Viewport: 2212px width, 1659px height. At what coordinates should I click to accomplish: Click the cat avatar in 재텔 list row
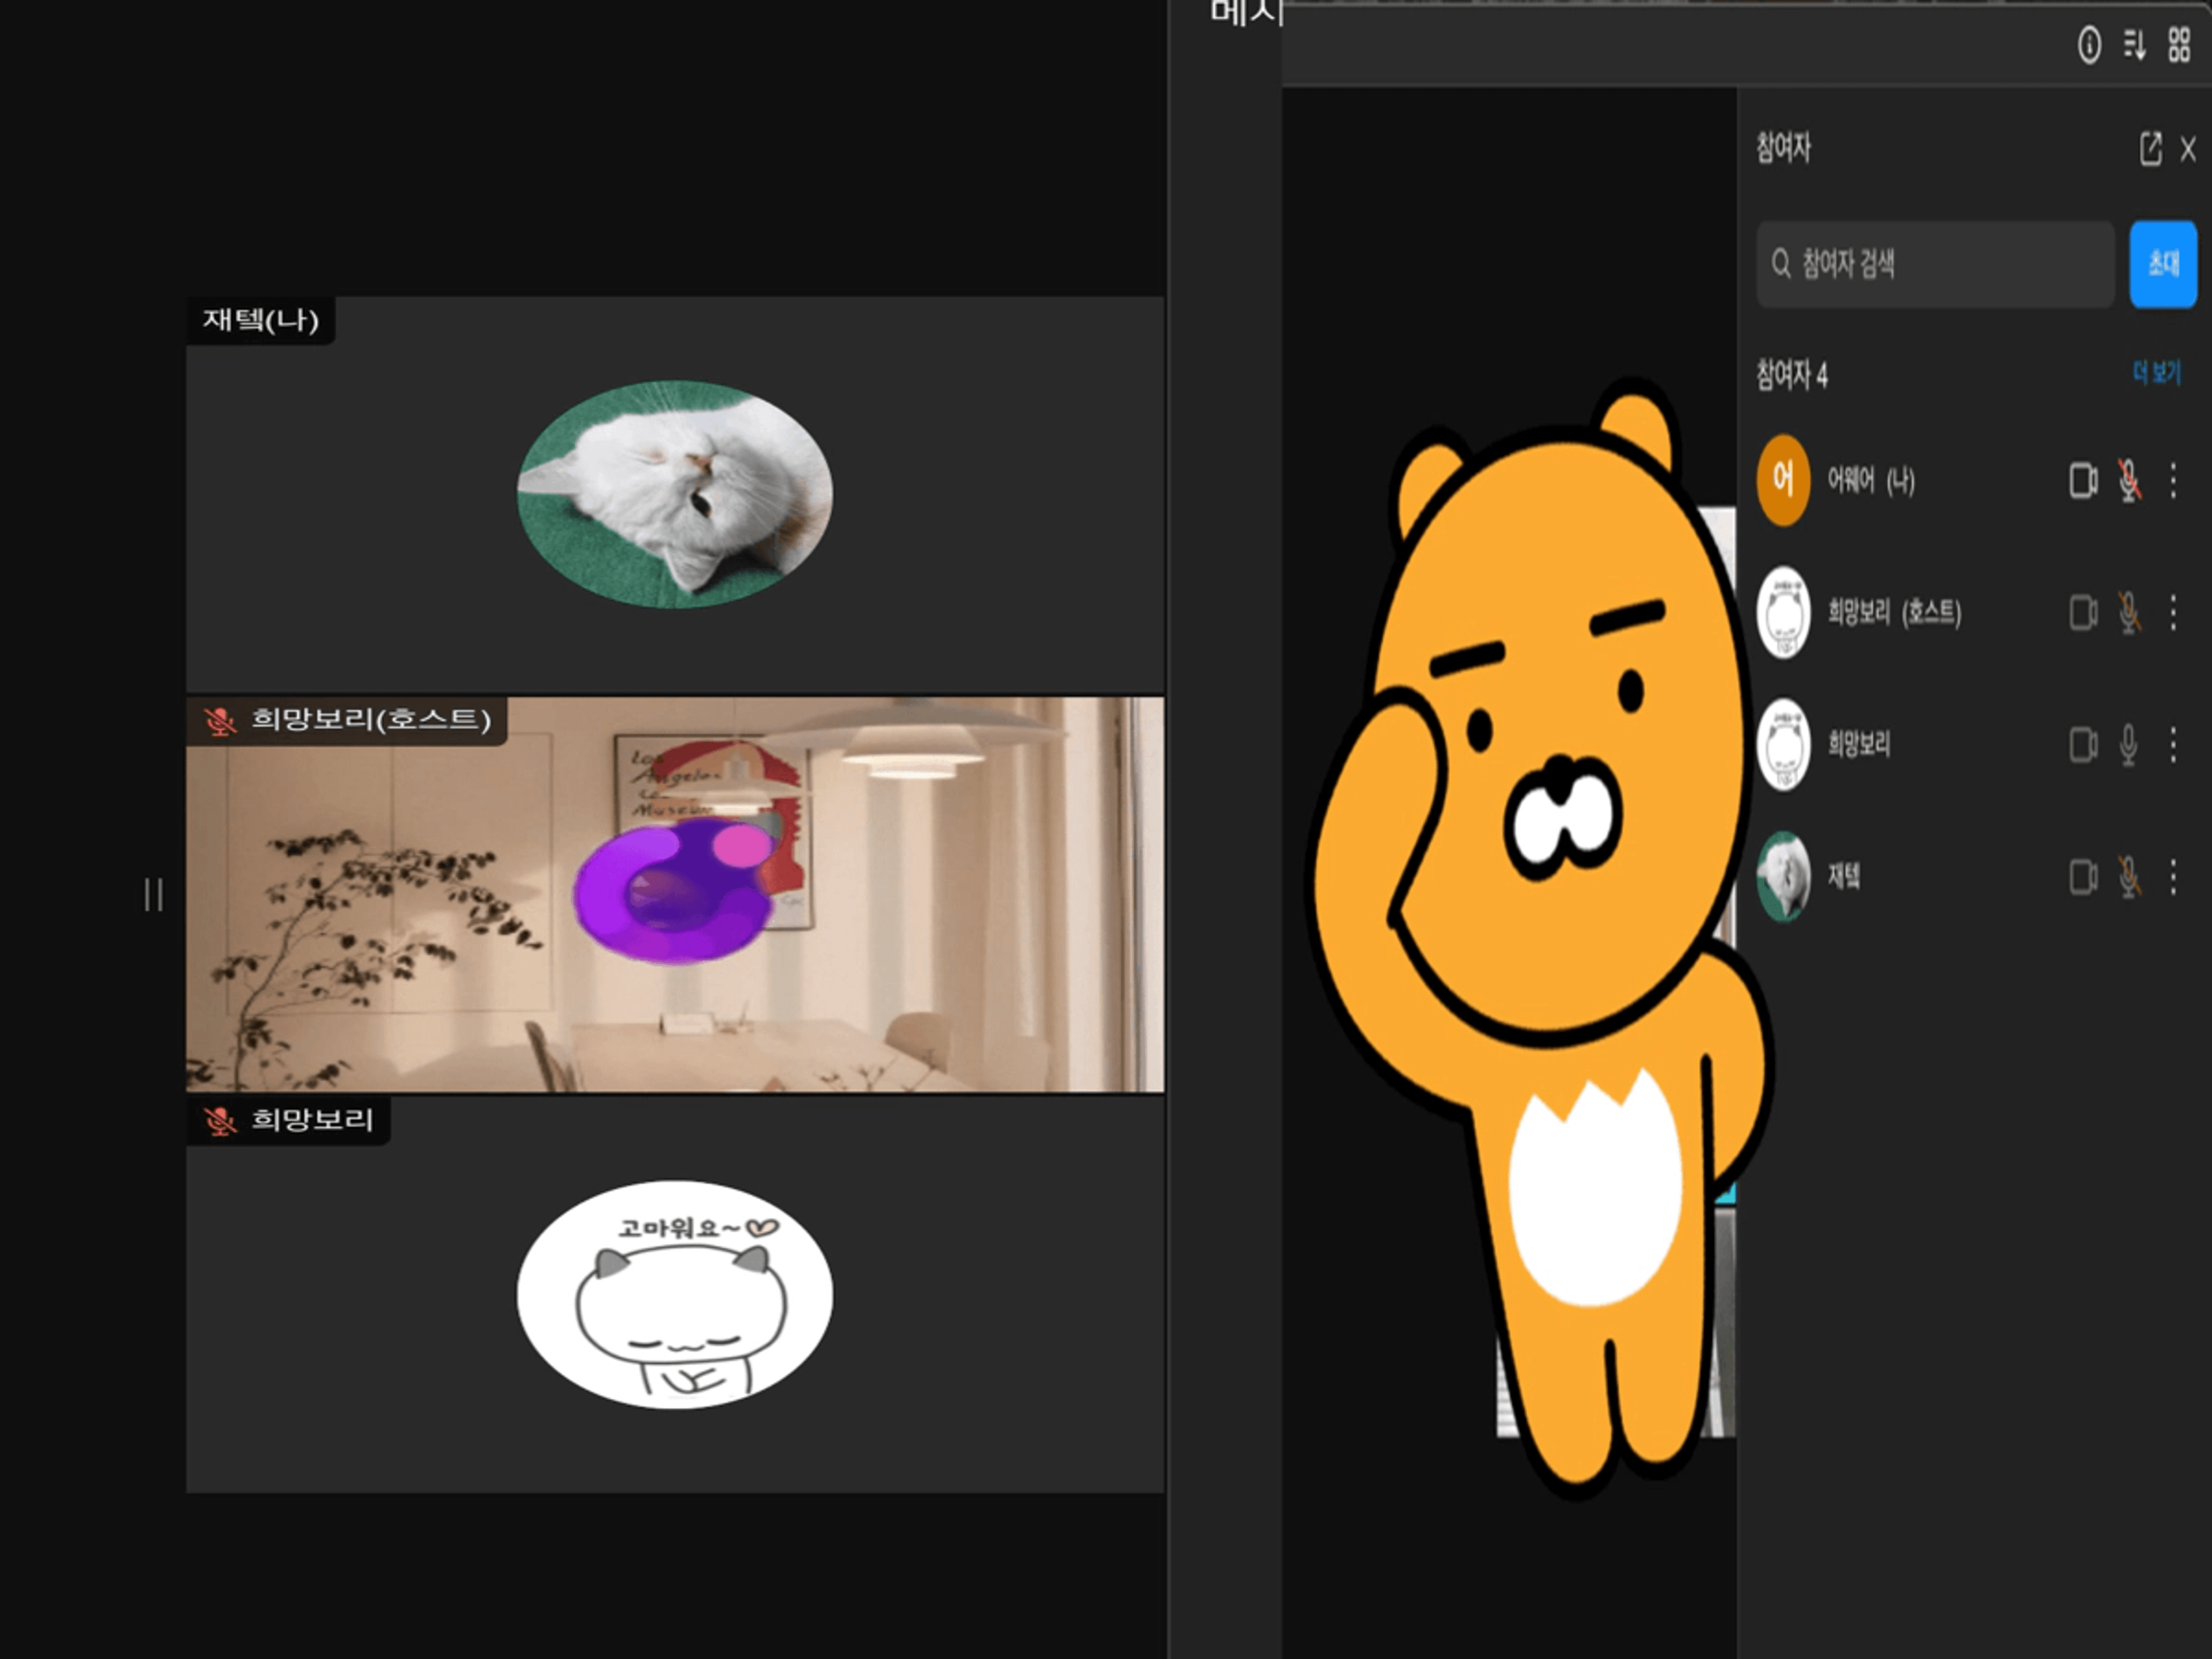[1783, 877]
